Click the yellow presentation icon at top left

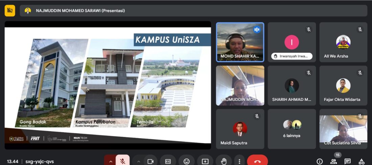10,10
